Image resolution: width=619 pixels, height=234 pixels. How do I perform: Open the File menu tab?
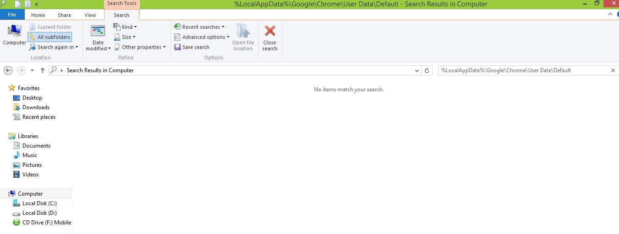[12, 15]
